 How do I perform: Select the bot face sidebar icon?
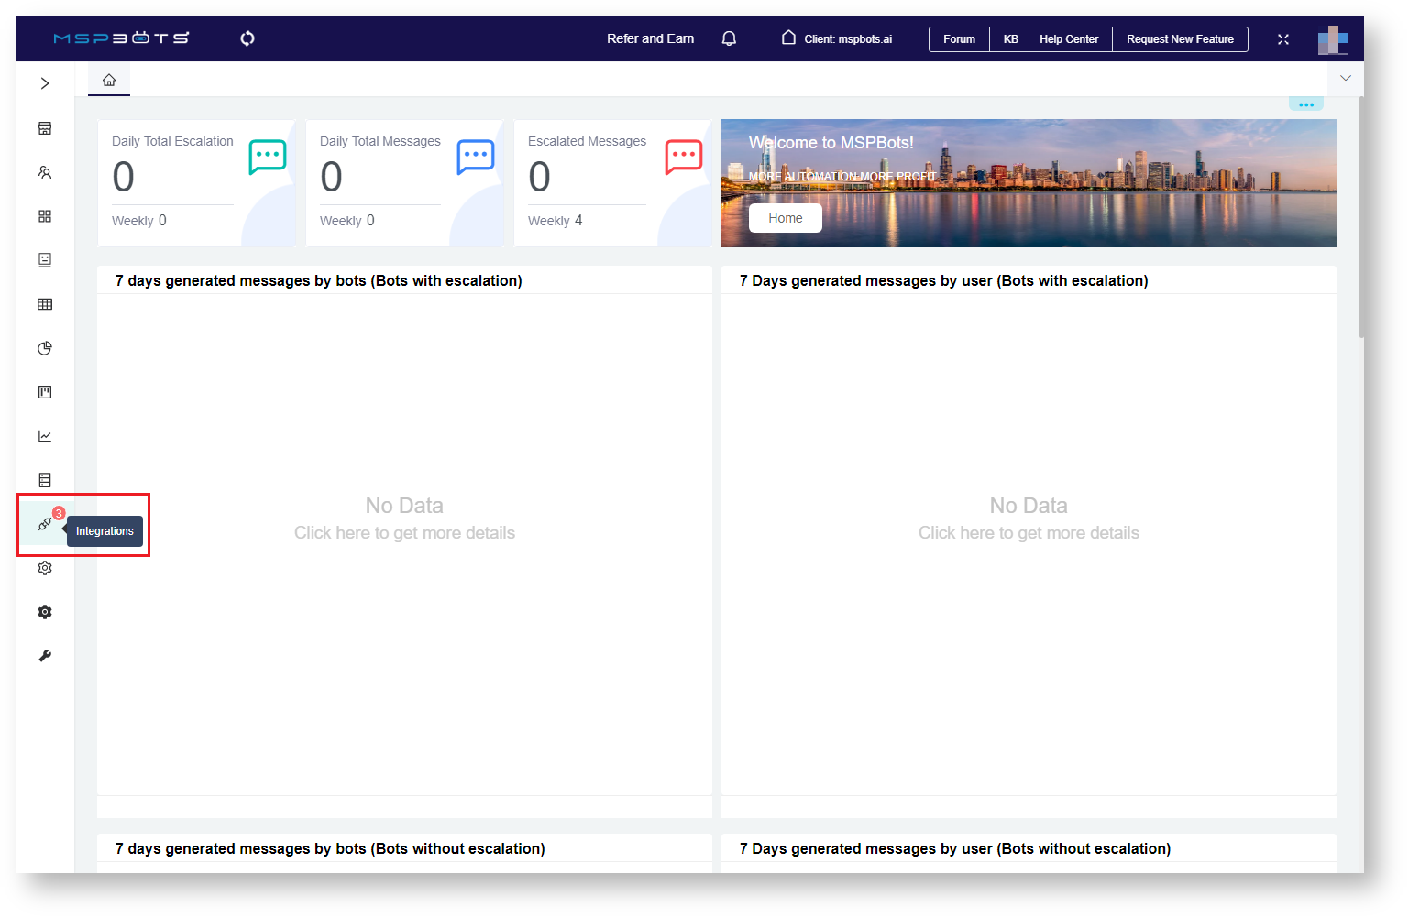[44, 259]
